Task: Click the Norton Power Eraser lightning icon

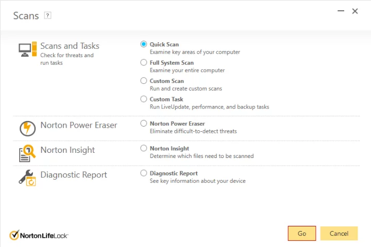Action: pos(27,129)
